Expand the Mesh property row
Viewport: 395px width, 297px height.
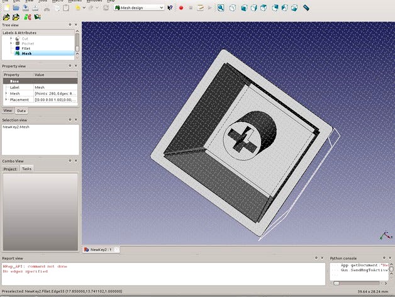(6, 93)
